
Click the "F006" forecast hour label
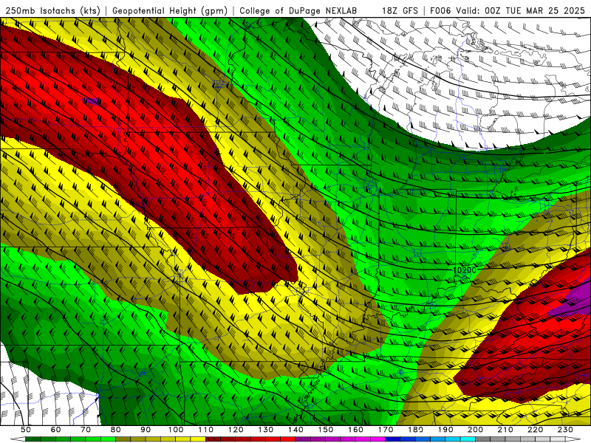[x=441, y=10]
